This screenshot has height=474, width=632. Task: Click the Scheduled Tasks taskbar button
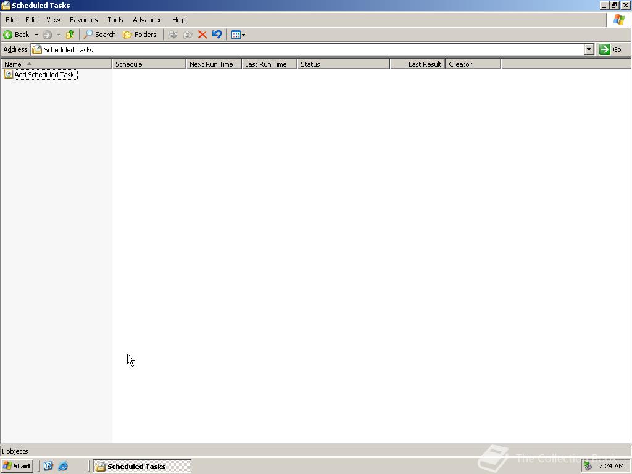142,466
